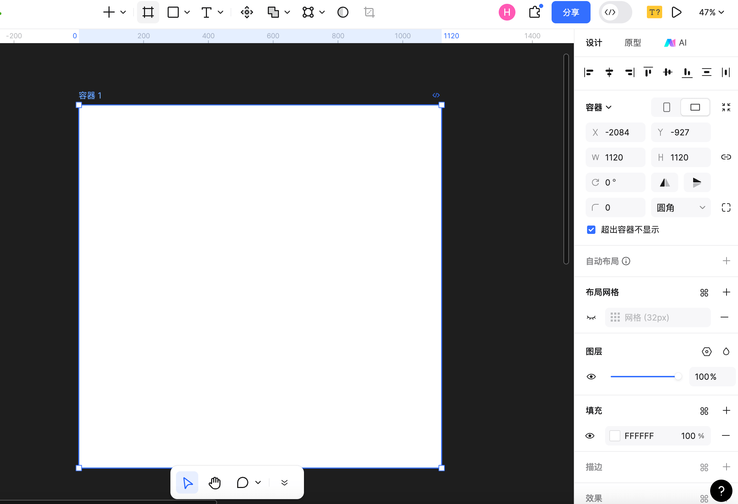Align selection to left edge
The image size is (738, 504).
click(589, 72)
